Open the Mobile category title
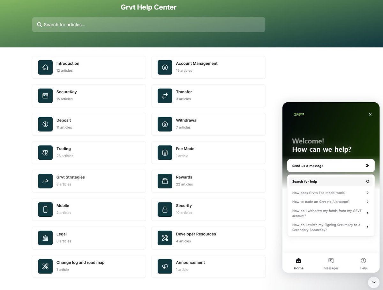The width and height of the screenshot is (383, 290). tap(63, 206)
